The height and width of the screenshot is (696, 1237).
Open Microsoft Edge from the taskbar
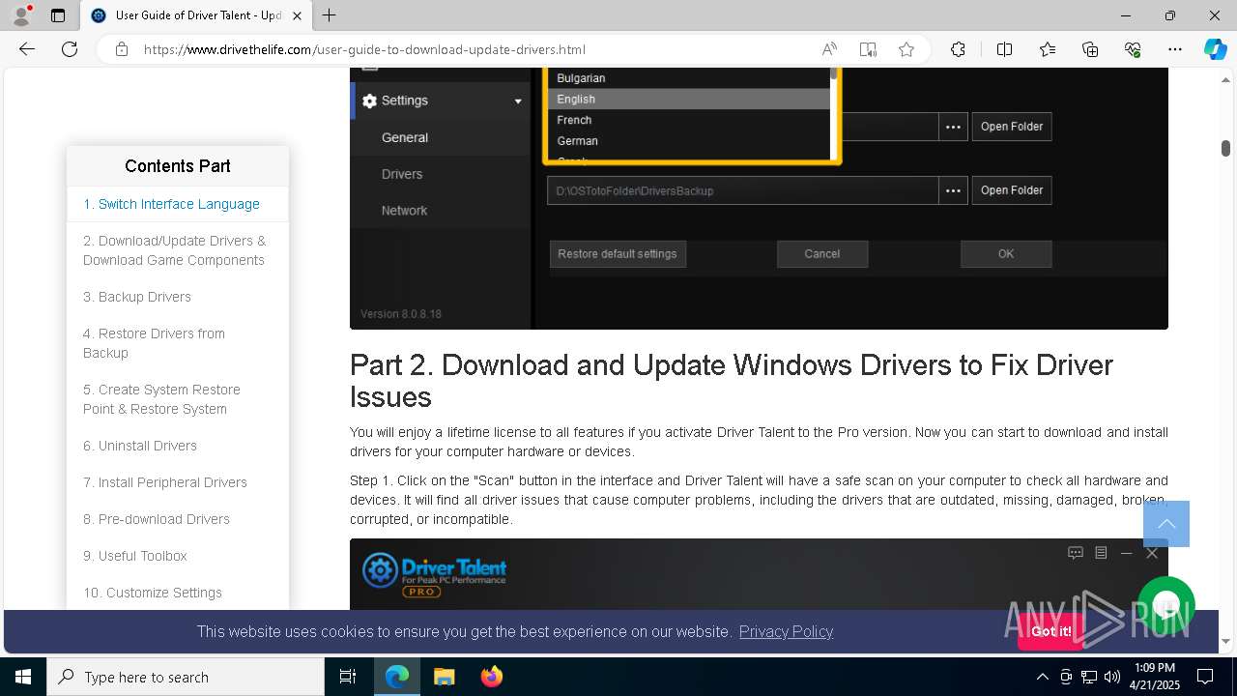tap(397, 677)
